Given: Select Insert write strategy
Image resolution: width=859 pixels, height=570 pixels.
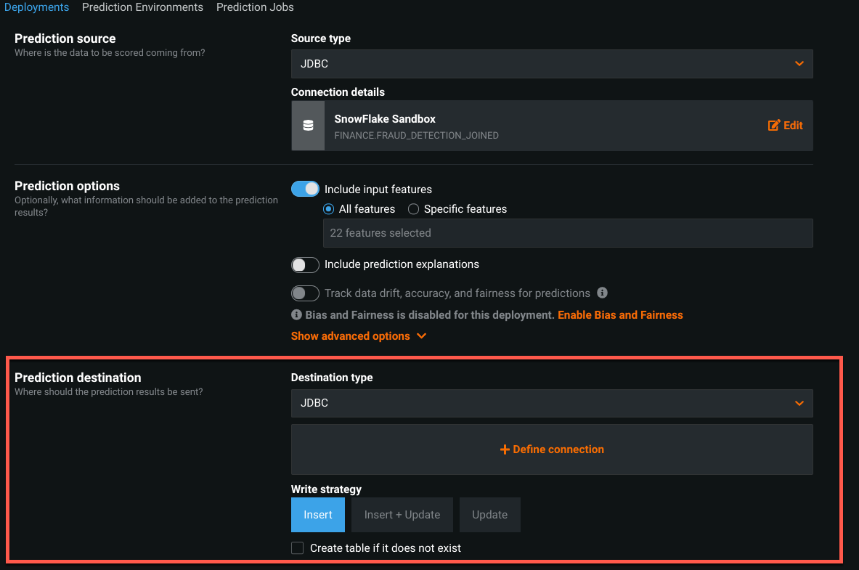Looking at the screenshot, I should (318, 515).
